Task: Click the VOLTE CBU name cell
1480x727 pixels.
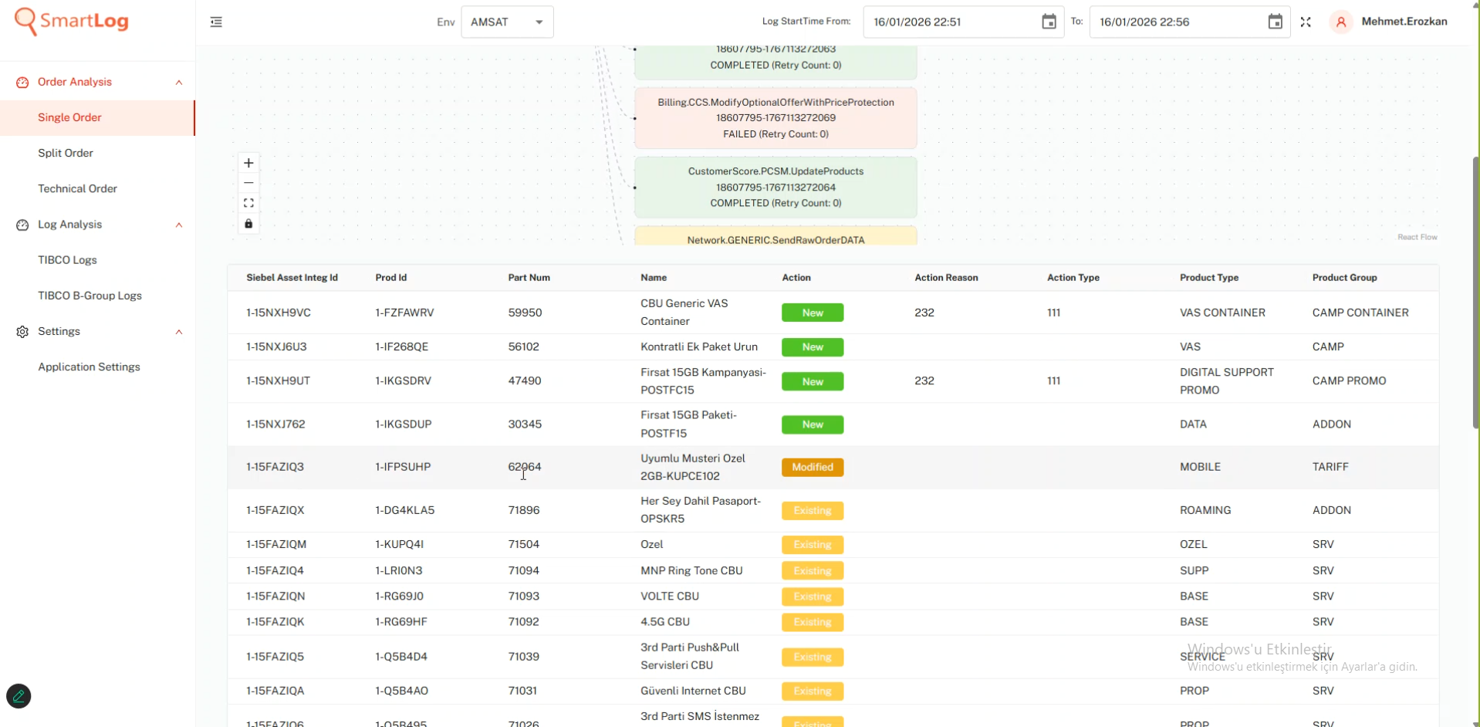Action: (670, 596)
